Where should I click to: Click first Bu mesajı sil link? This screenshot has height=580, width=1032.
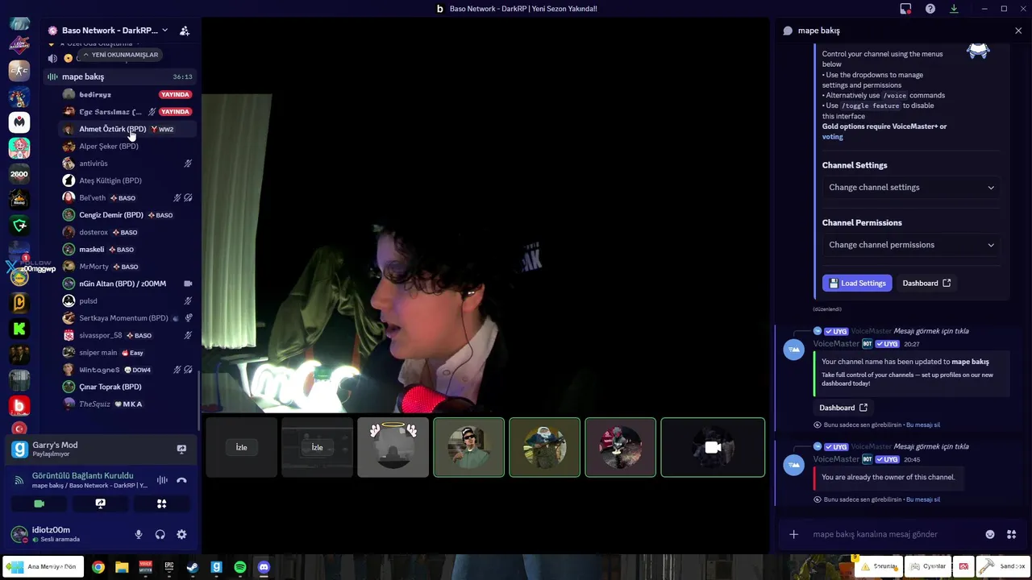click(x=923, y=425)
